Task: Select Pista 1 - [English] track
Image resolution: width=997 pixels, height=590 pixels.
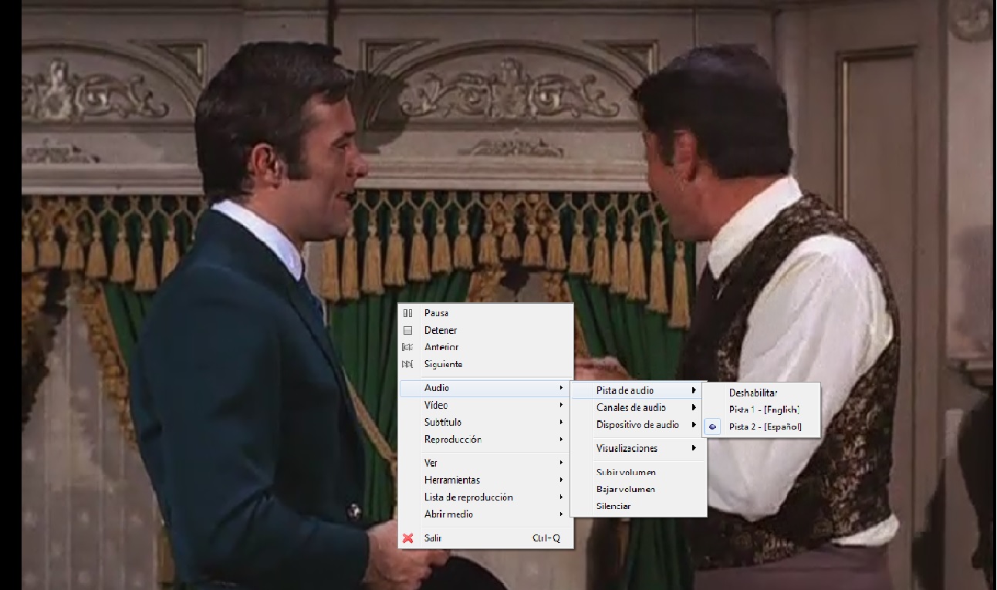Action: pyautogui.click(x=762, y=410)
